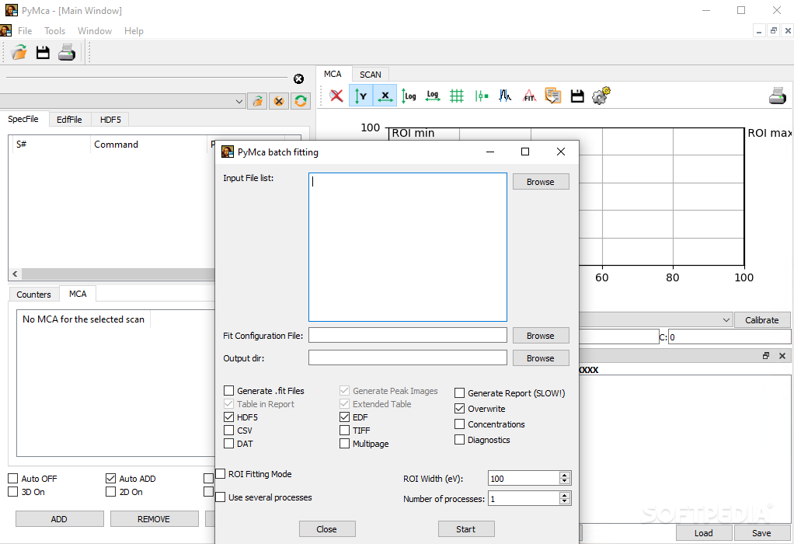
Task: Check Auto OFF in main window
Action: pos(13,478)
